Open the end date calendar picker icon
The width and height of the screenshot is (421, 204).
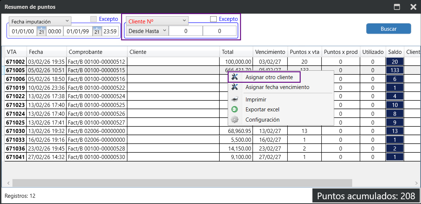coord(97,31)
